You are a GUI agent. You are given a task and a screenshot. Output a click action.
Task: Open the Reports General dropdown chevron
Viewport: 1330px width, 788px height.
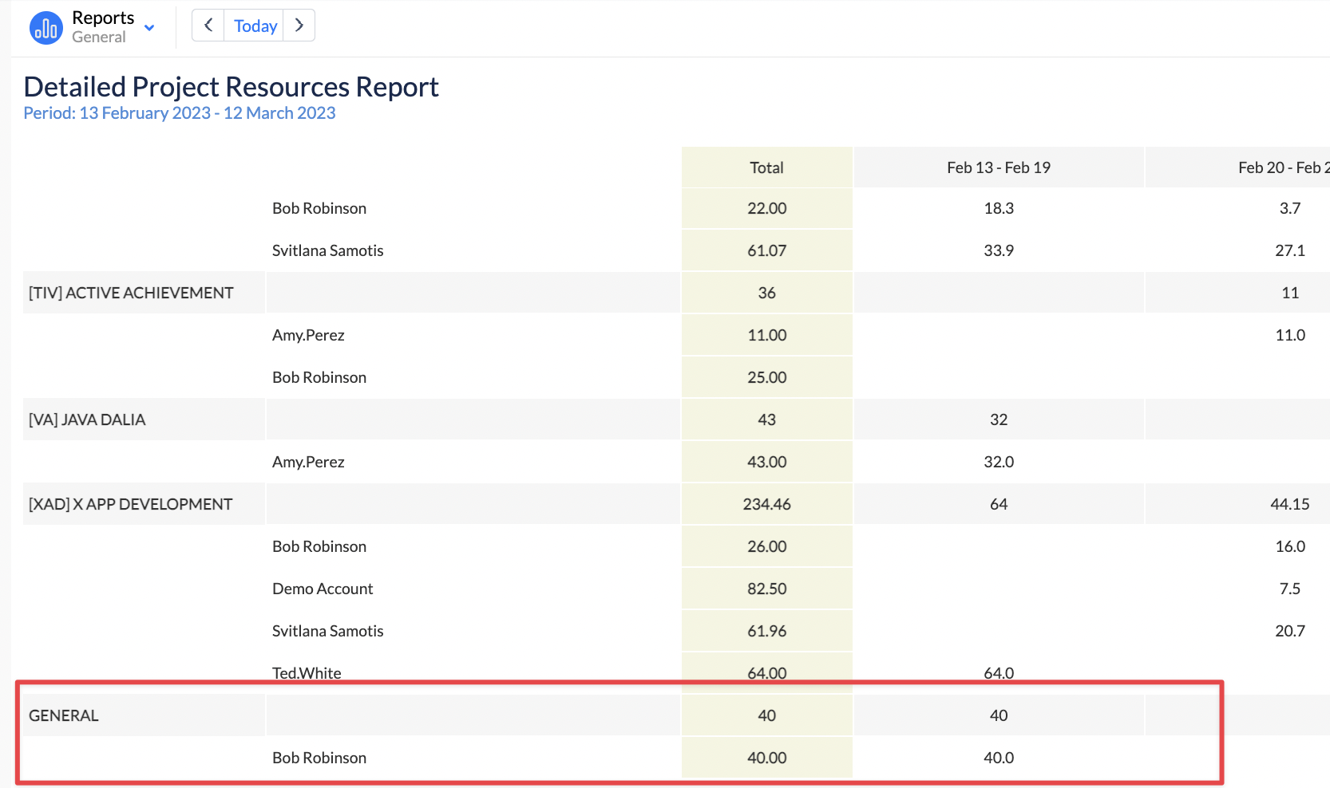pos(149,28)
